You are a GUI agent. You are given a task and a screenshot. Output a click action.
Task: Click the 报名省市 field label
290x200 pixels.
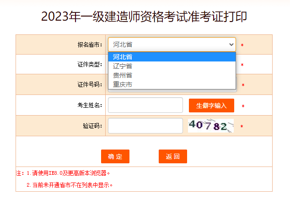90,45
